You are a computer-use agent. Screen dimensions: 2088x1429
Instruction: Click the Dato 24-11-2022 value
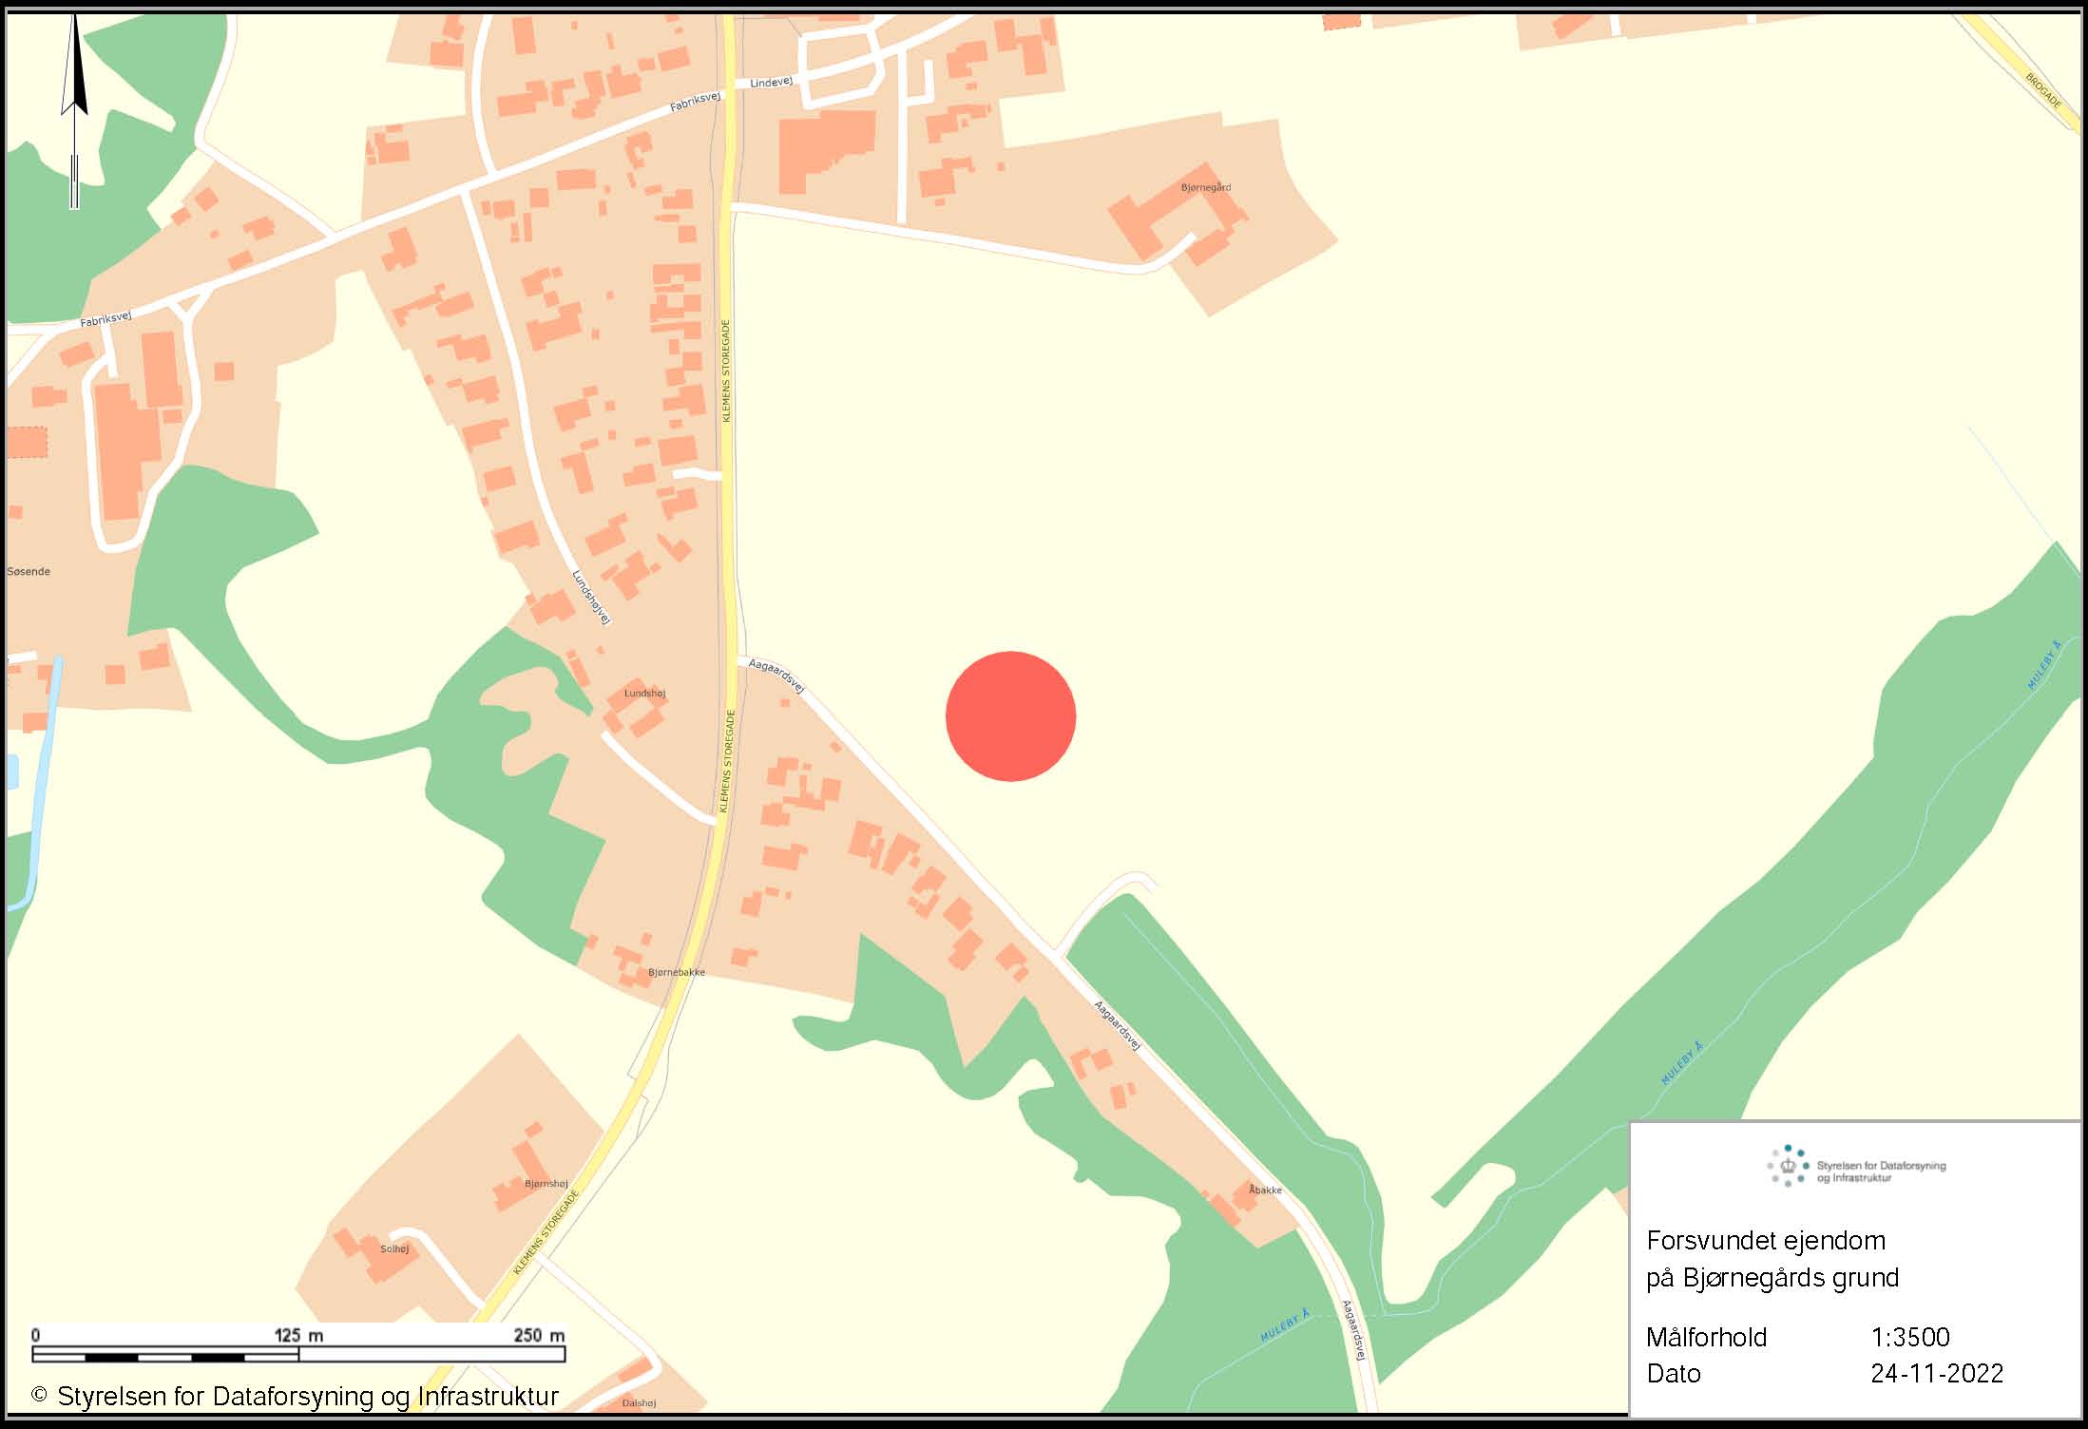(x=1937, y=1374)
